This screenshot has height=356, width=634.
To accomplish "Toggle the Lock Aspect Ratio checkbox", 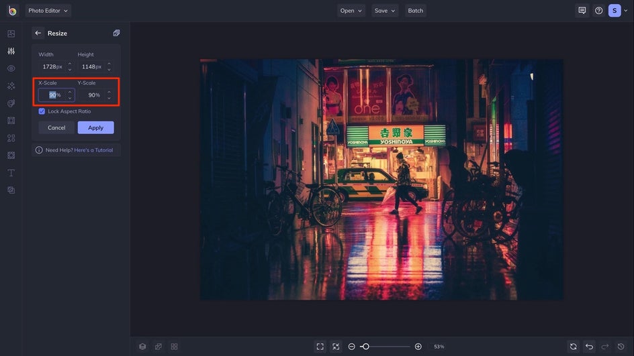I will (42, 111).
